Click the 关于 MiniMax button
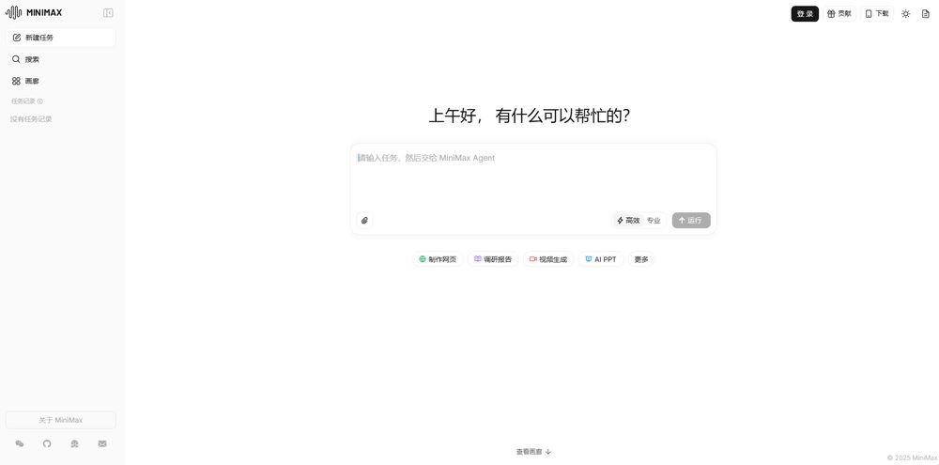The image size is (939, 465). pyautogui.click(x=60, y=420)
